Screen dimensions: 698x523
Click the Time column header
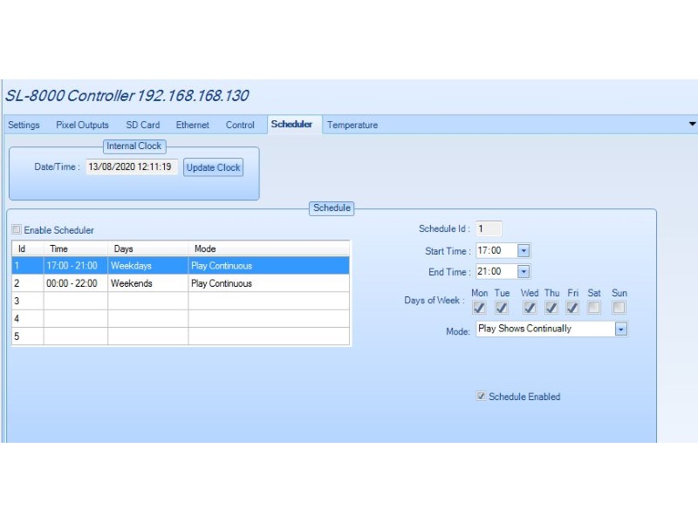(x=76, y=248)
